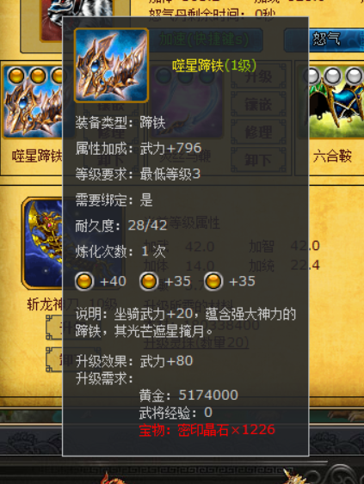Click the last gold gem labeled +35
Screen dimensions: 364x484
213,281
